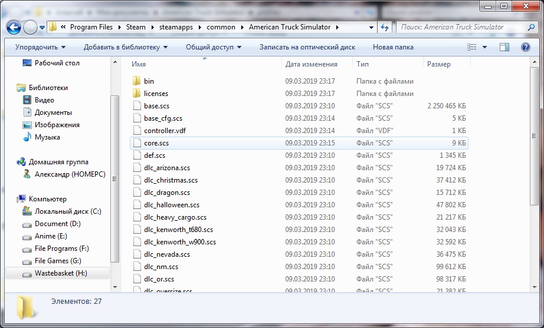Expand arrow after common breadcrumb

pos(242,27)
